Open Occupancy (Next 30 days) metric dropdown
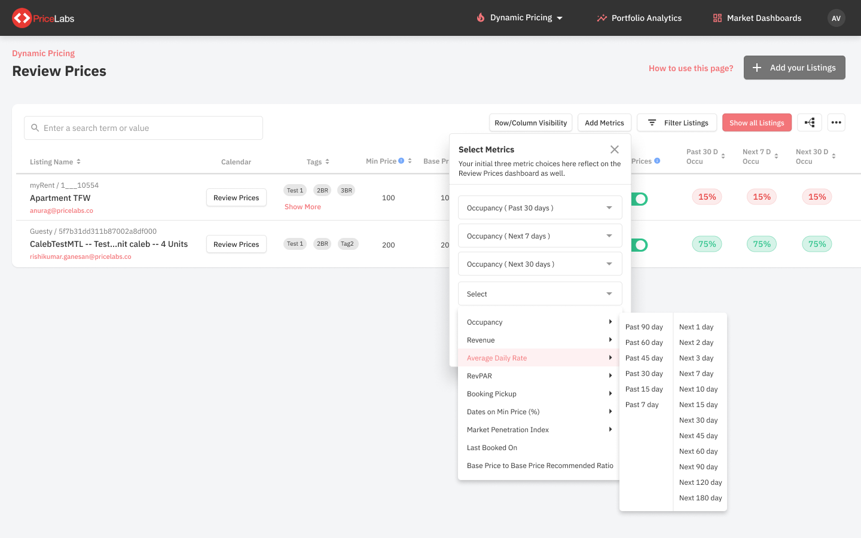 click(540, 264)
